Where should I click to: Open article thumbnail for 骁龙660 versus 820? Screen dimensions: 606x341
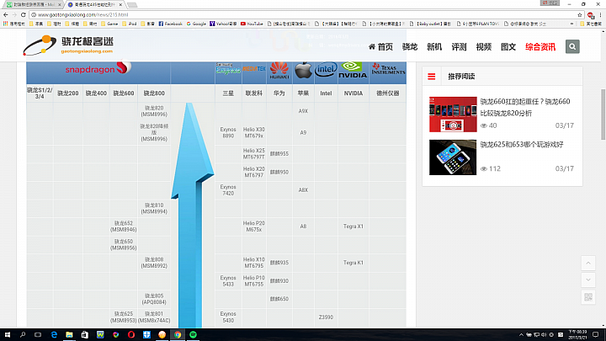[453, 115]
